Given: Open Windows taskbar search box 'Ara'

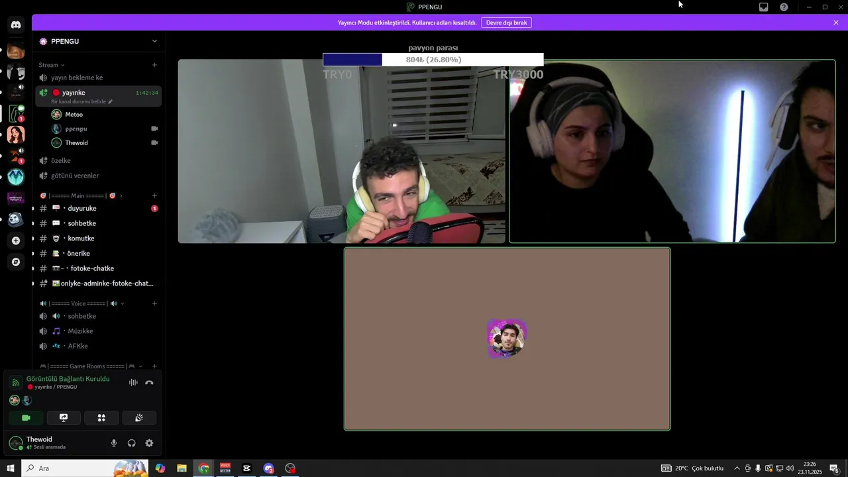Looking at the screenshot, I should pos(85,468).
